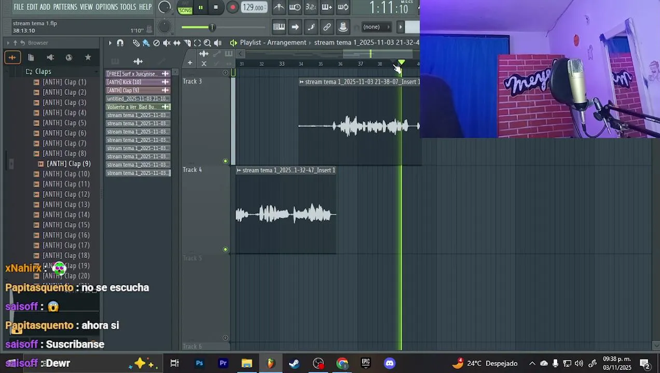Click the plus icon above track headers

click(190, 63)
